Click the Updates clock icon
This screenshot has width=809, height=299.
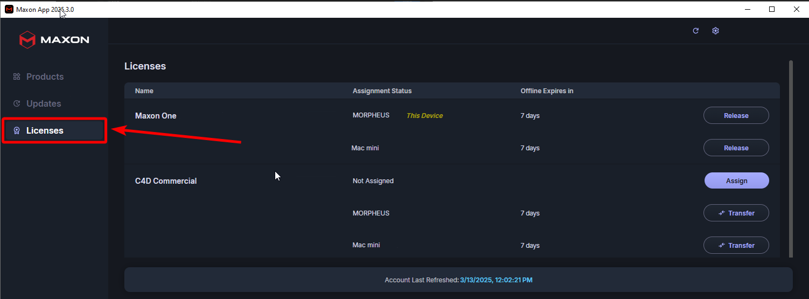(17, 103)
